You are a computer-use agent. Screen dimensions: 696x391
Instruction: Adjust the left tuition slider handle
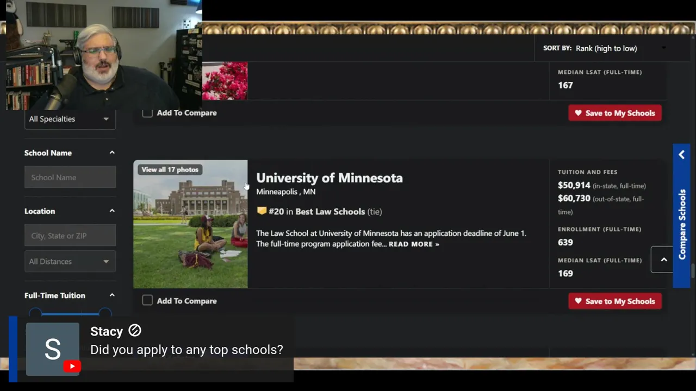point(35,313)
